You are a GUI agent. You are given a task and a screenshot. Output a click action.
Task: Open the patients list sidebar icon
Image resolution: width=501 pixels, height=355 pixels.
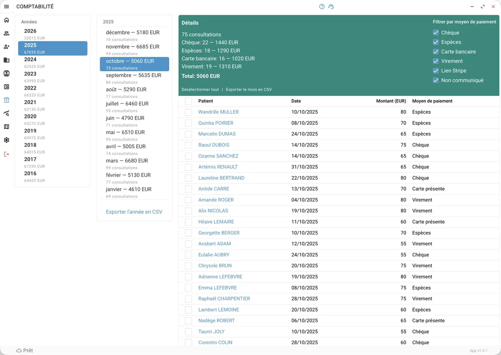(6, 33)
